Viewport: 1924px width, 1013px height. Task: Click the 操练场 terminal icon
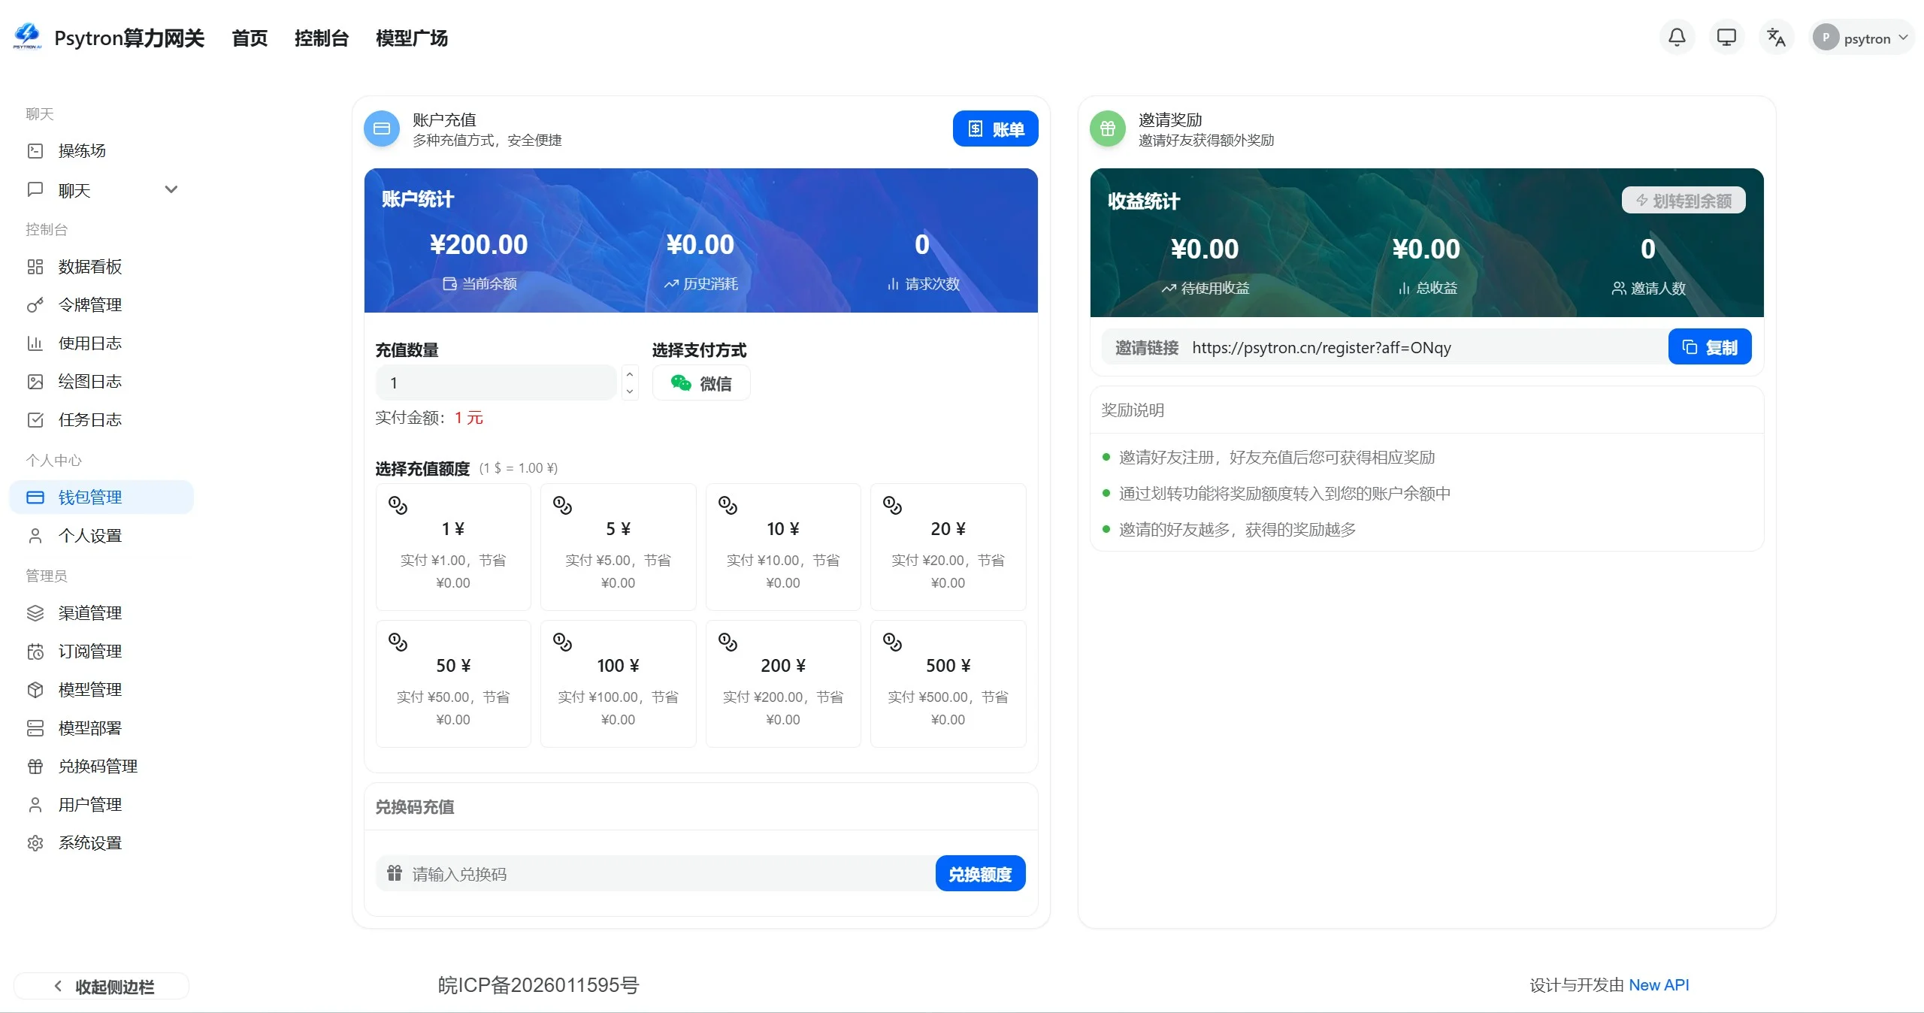(x=35, y=150)
